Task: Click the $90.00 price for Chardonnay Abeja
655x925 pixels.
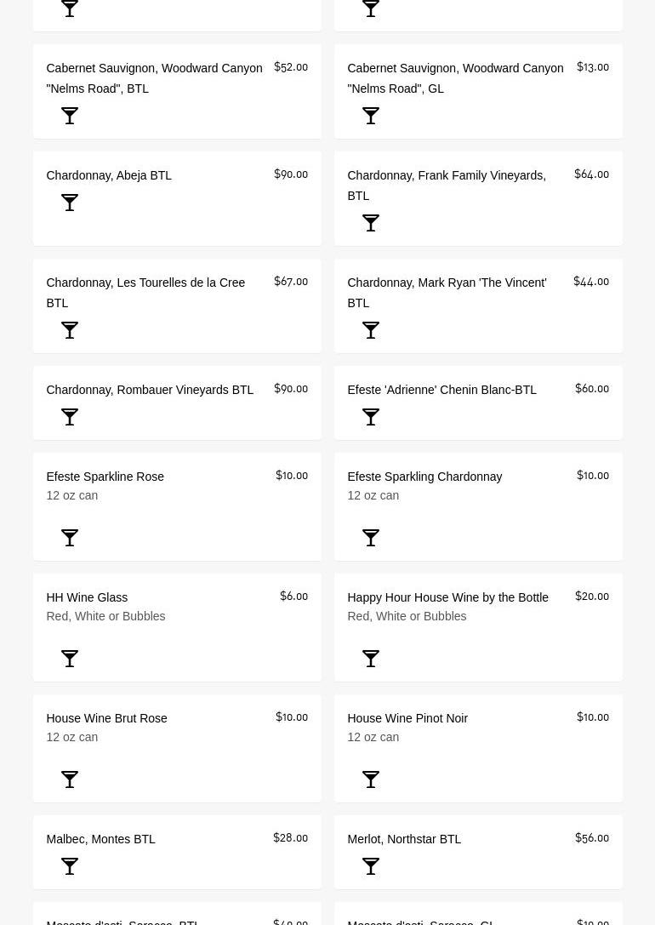Action: (x=291, y=174)
